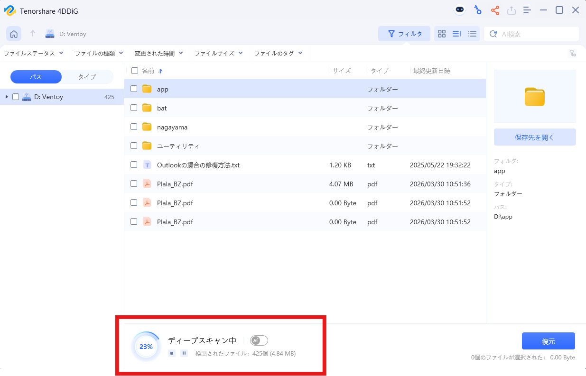Viewport: 586px width, 376px height.
Task: Toggle the AI scan switch
Action: [259, 340]
